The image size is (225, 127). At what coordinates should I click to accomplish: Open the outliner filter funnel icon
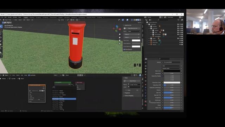(178, 20)
